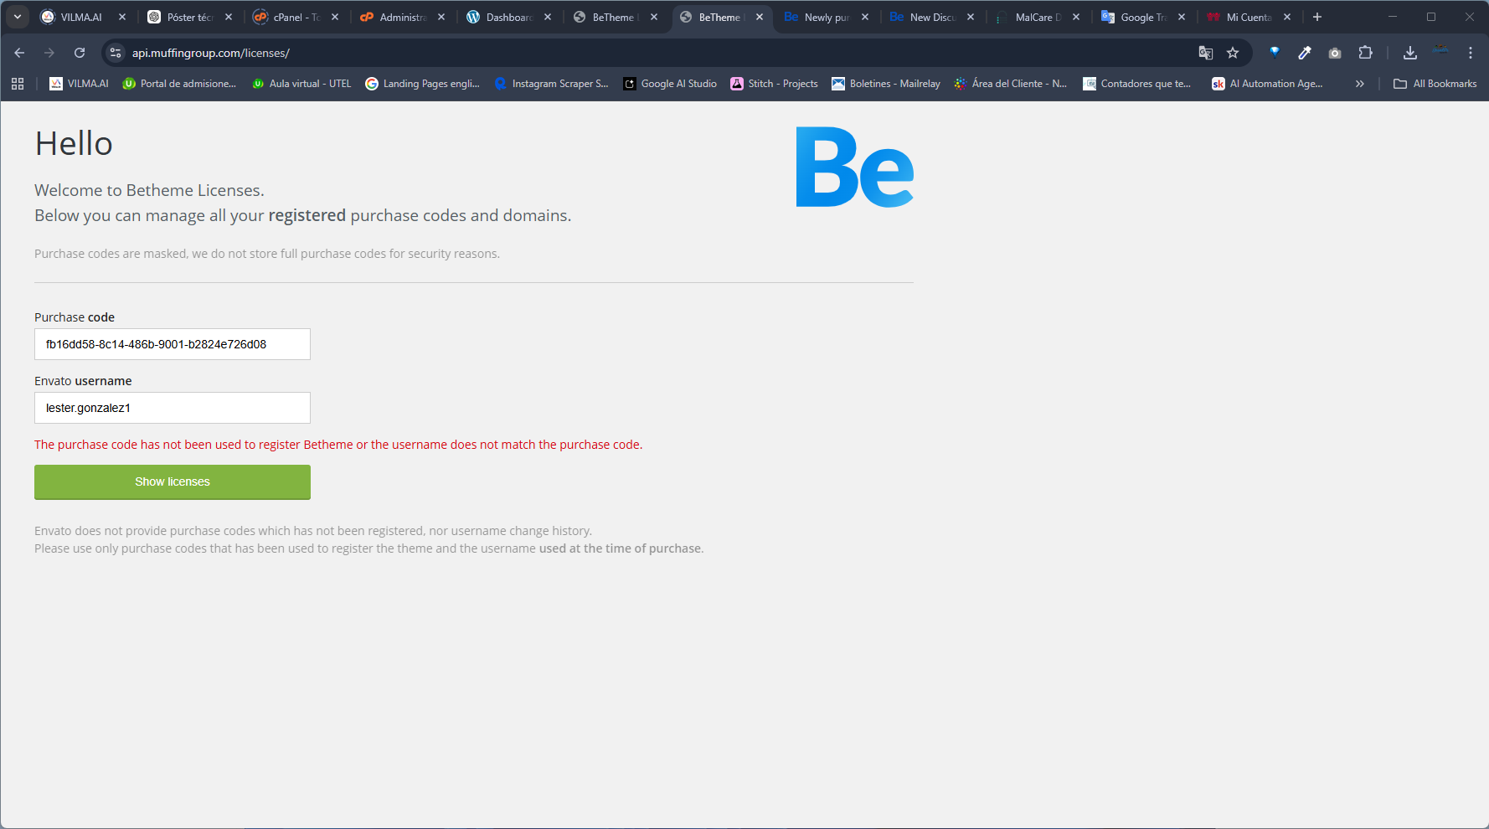This screenshot has height=829, width=1489.
Task: Open the Google Translate icon in address bar
Action: [1206, 53]
